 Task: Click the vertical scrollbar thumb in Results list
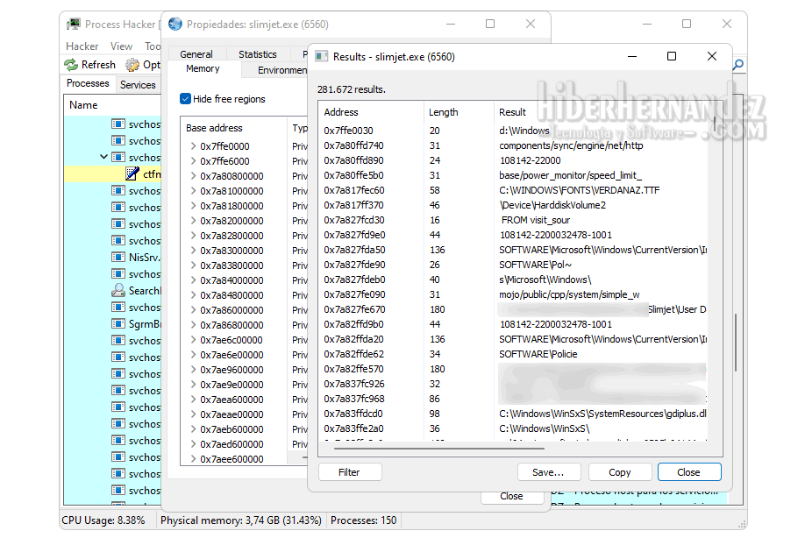(x=715, y=124)
